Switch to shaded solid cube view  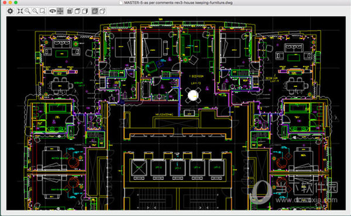coord(70,11)
